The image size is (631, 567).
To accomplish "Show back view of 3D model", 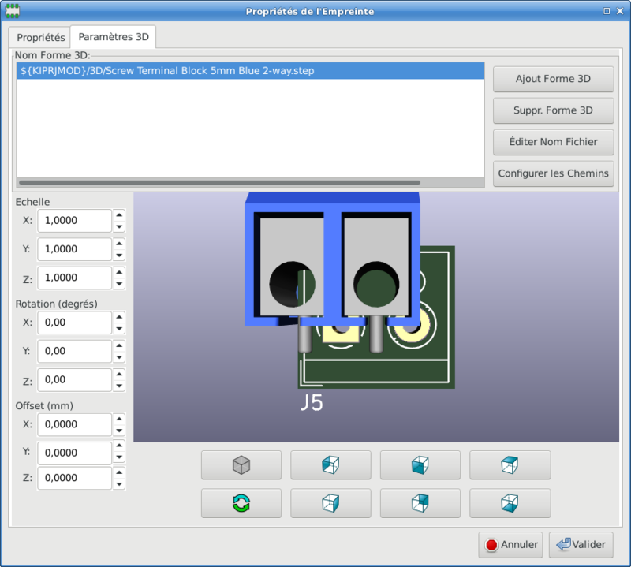I will pyautogui.click(x=420, y=503).
